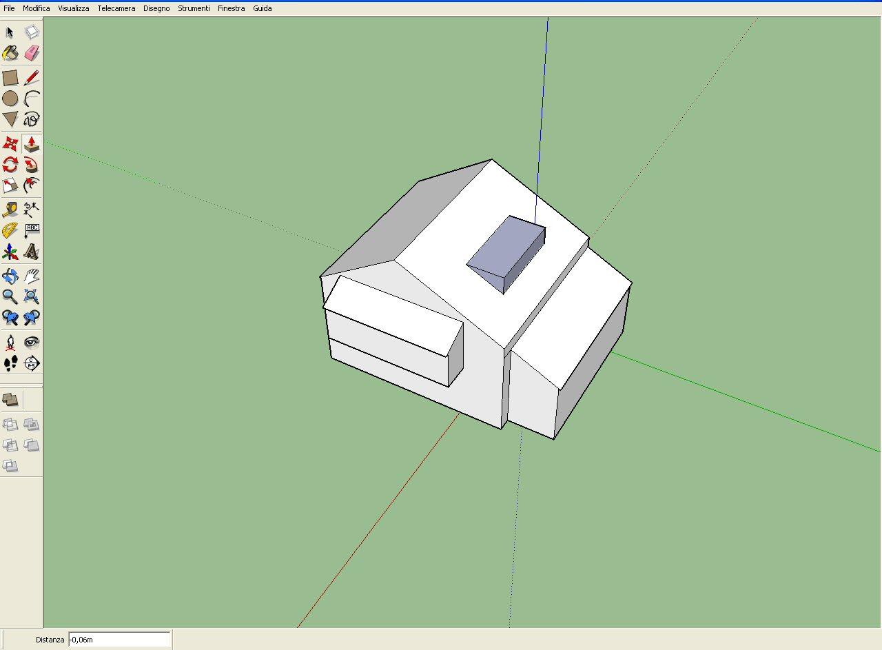Viewport: 882px width, 650px height.
Task: Click the Dimension tool
Action: coord(32,210)
